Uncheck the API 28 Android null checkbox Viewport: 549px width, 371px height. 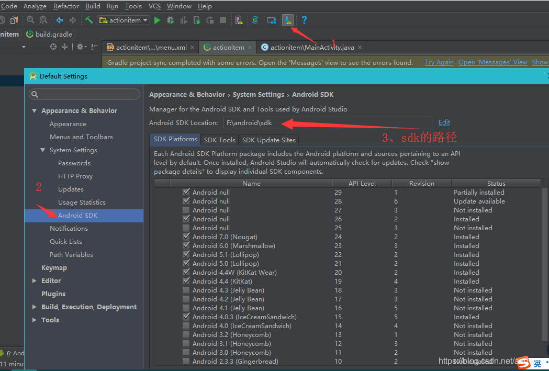click(x=186, y=201)
